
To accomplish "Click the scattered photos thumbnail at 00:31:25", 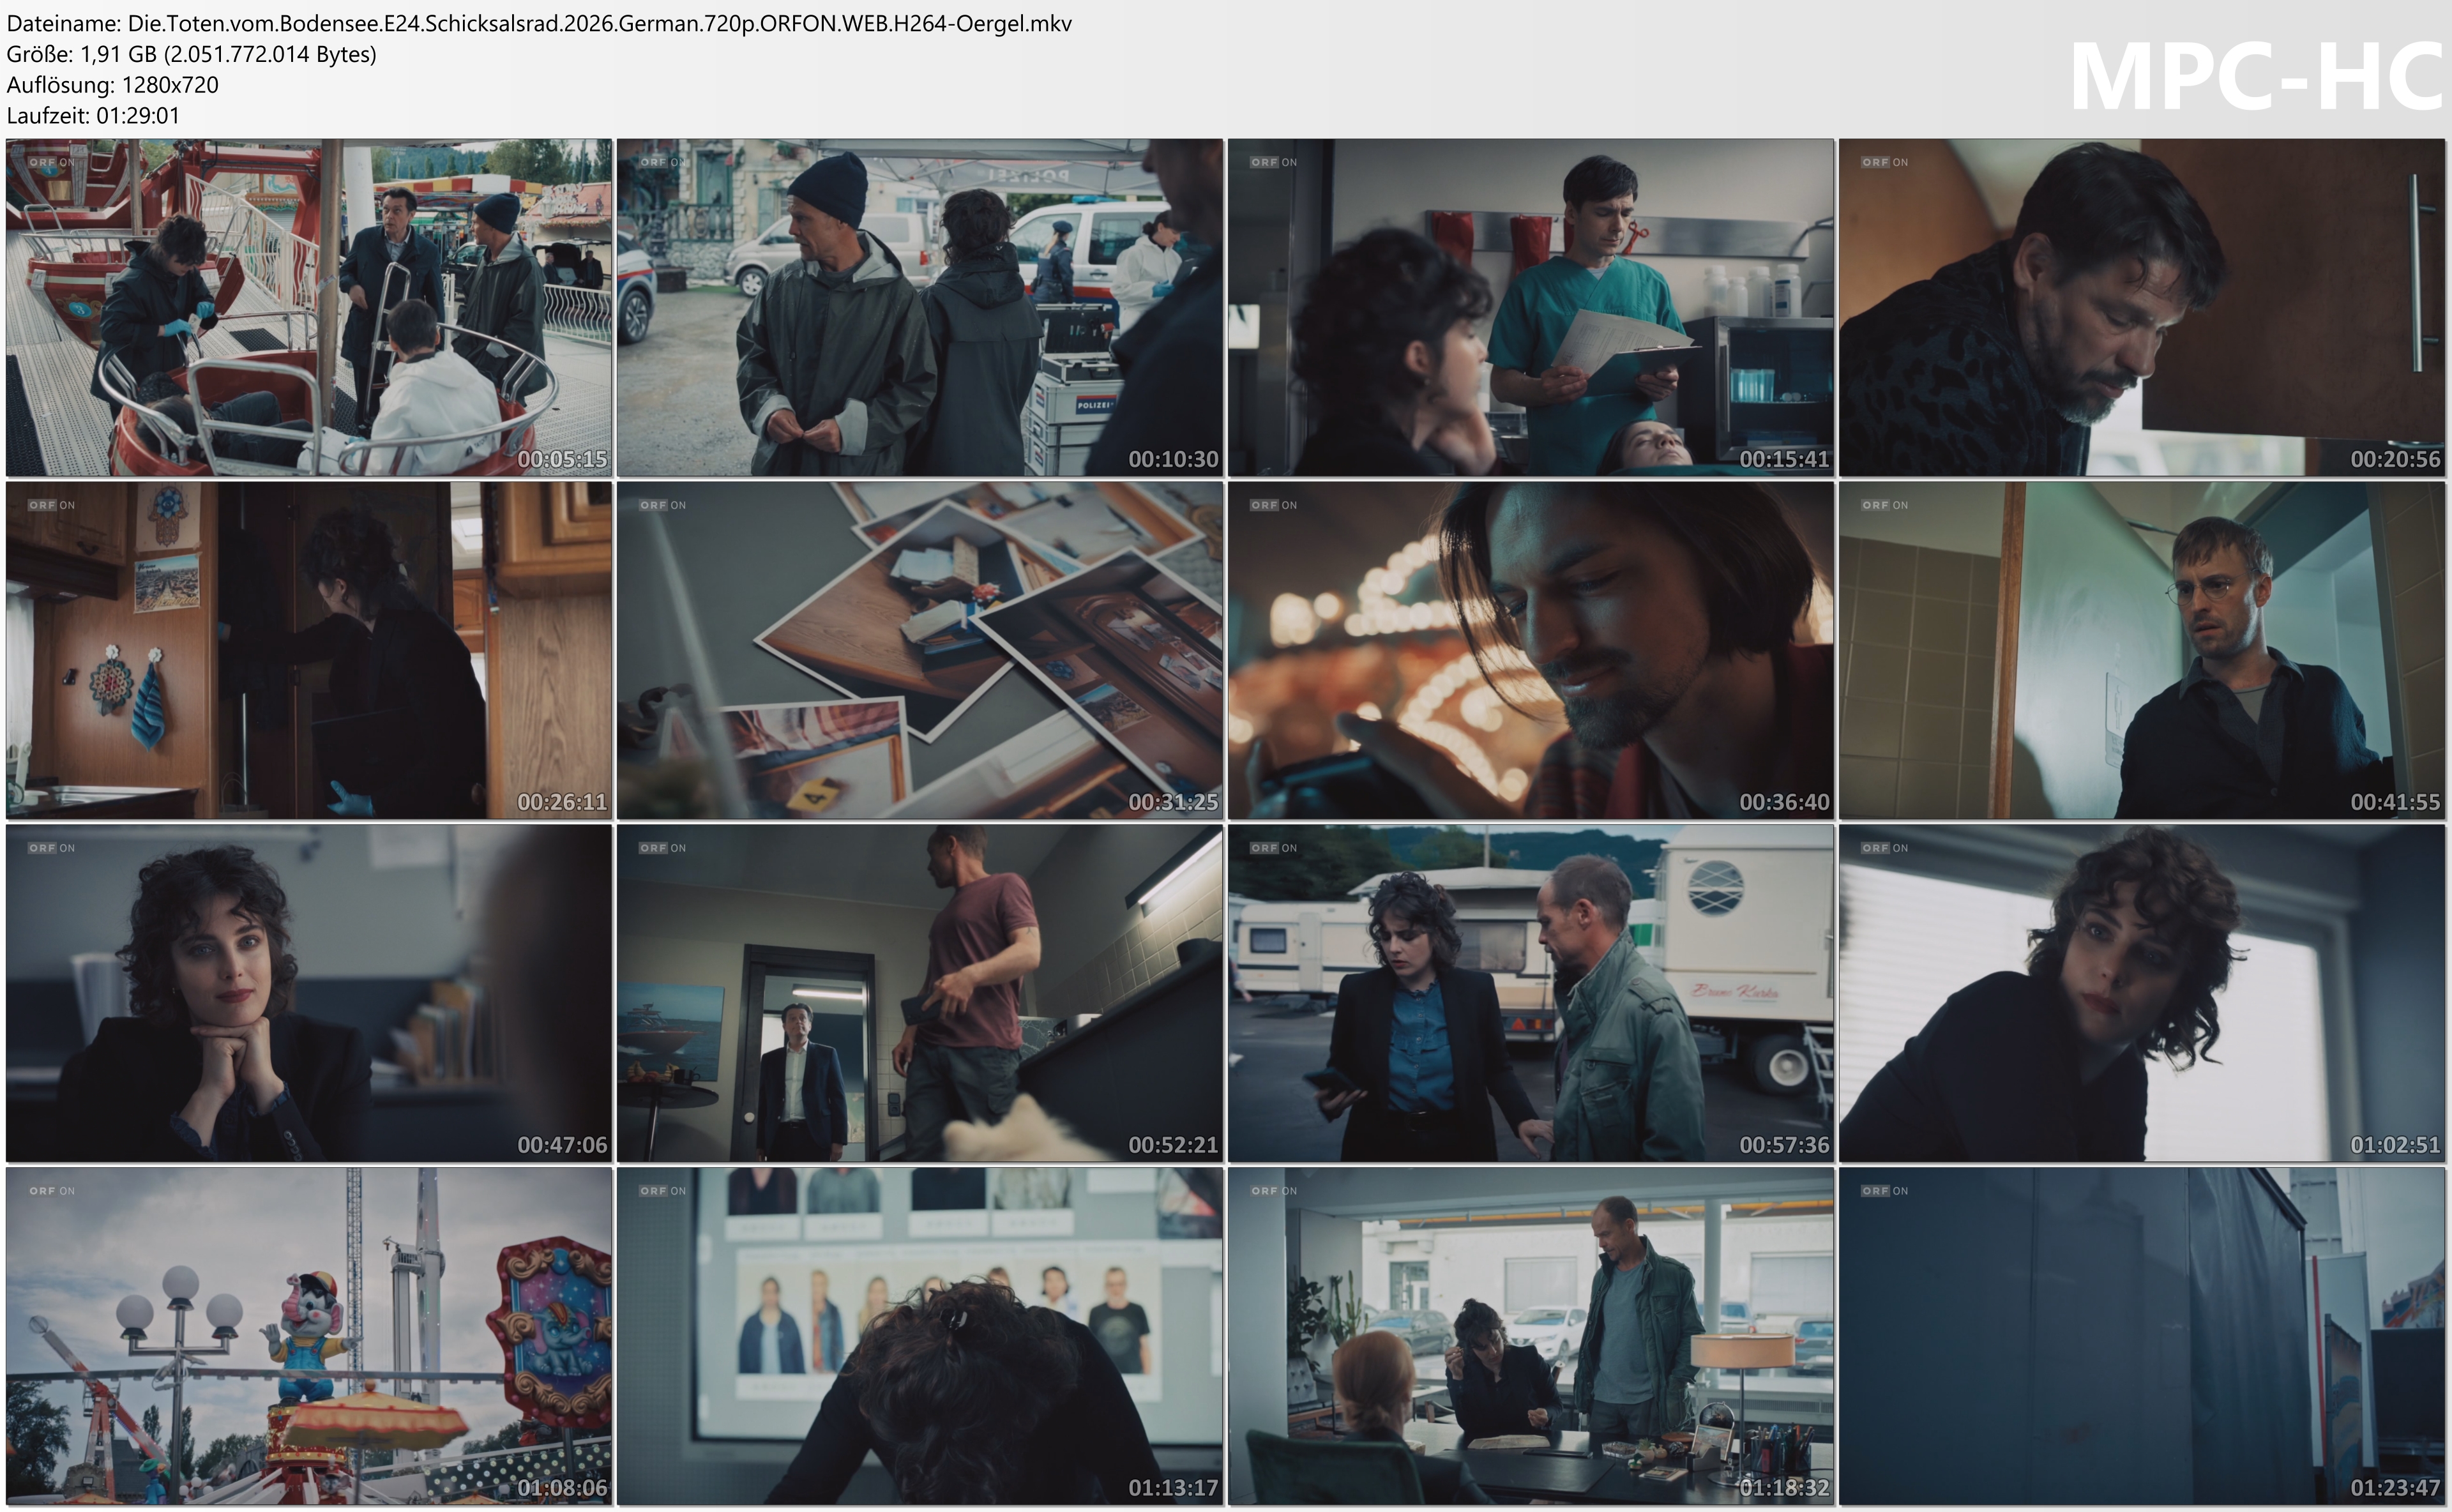I will (x=919, y=650).
